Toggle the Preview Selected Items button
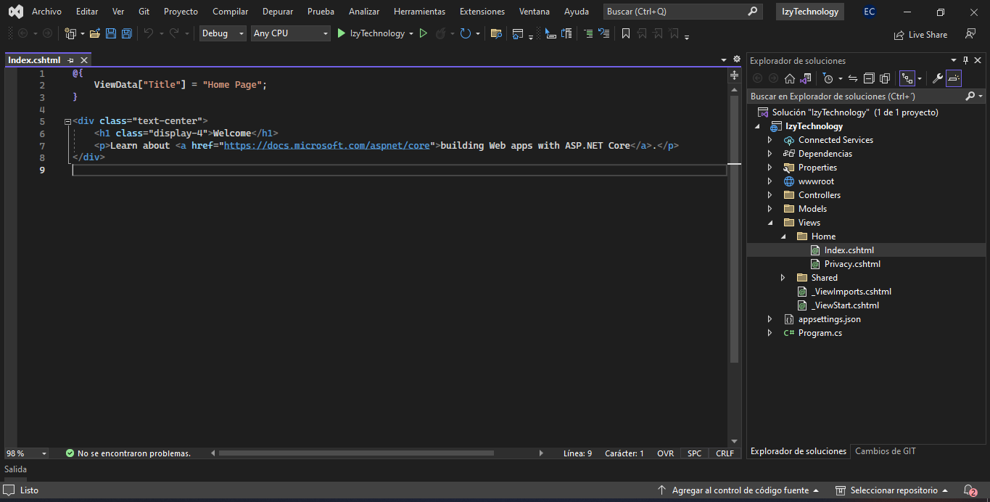 [x=954, y=78]
